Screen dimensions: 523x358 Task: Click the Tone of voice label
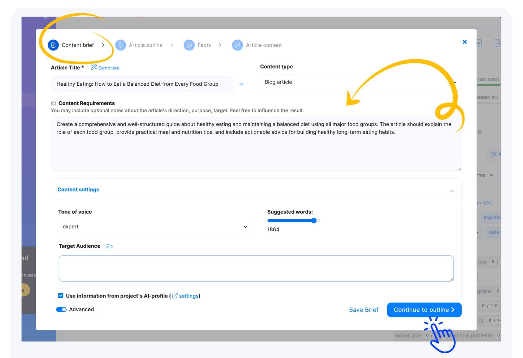(75, 212)
